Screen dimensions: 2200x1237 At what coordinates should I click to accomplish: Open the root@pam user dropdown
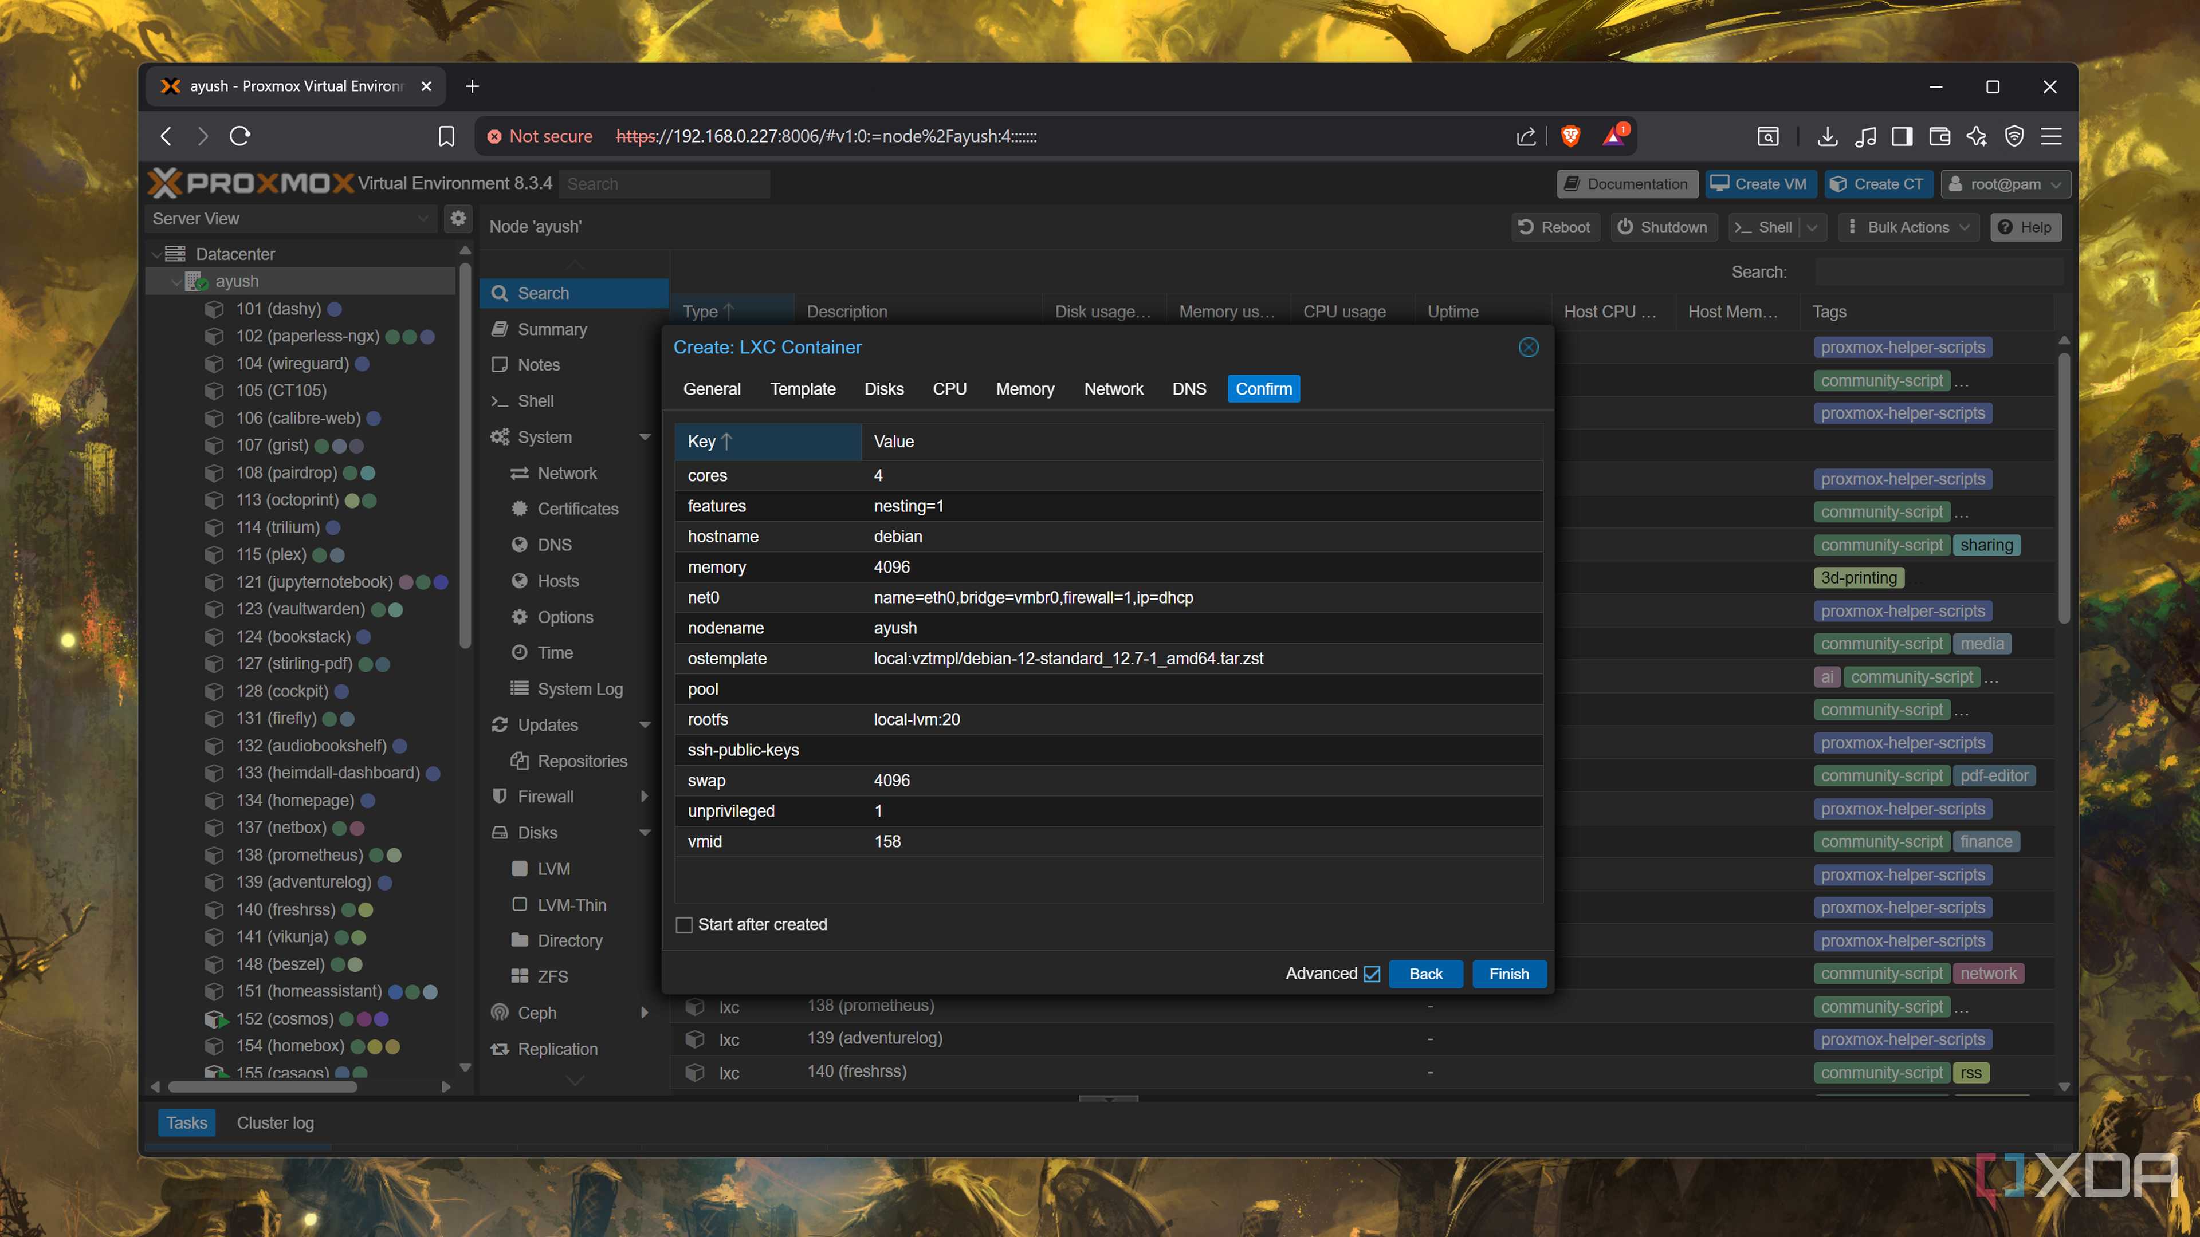tap(2005, 183)
